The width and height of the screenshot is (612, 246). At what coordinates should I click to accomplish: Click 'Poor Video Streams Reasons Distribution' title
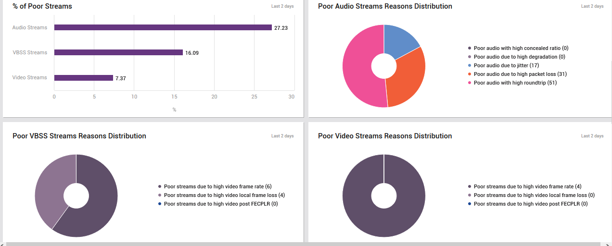point(385,136)
